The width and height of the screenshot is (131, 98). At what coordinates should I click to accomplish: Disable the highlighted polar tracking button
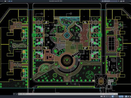(112, 96)
